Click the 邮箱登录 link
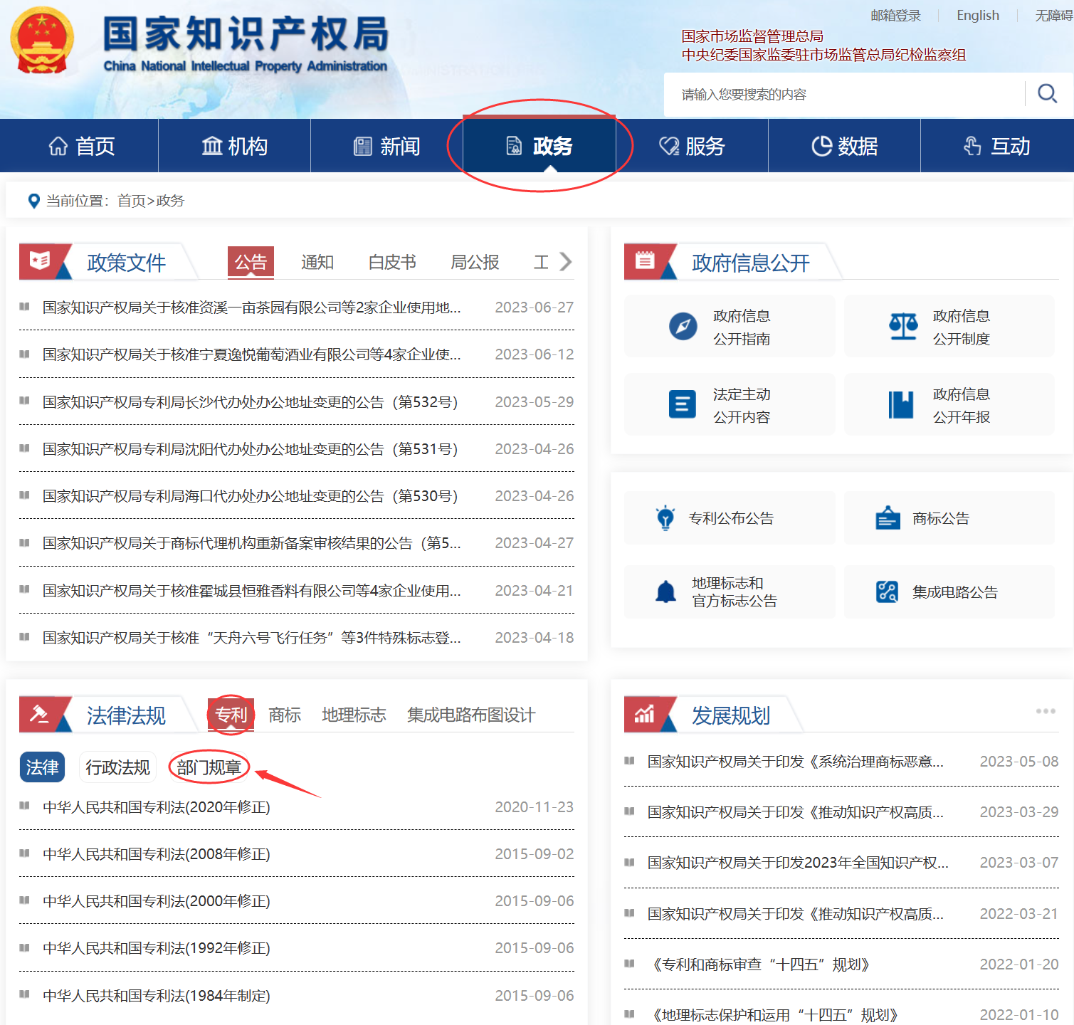Image resolution: width=1074 pixels, height=1025 pixels. (x=895, y=16)
